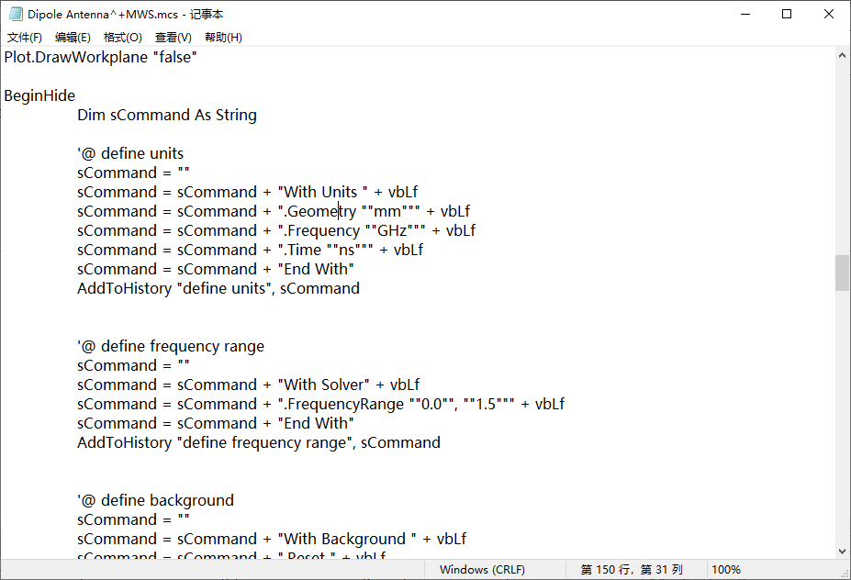Open the 文件(F) menu
The width and height of the screenshot is (851, 580).
pyautogui.click(x=24, y=37)
